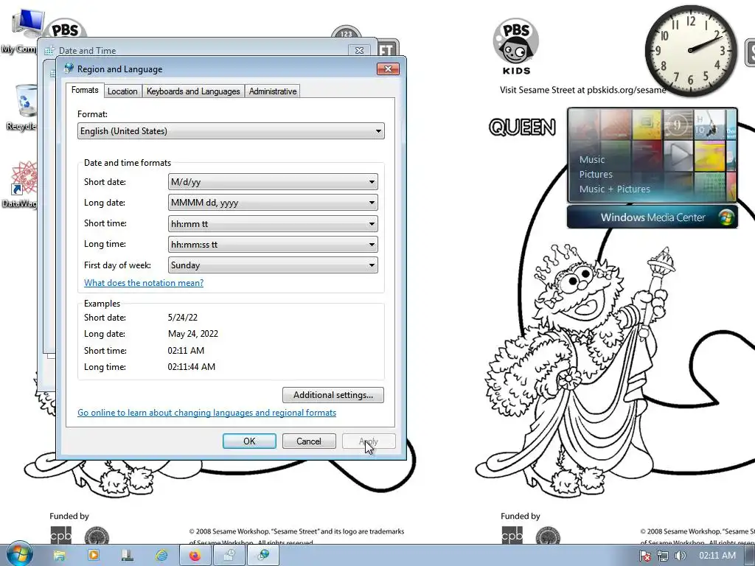Launch Windows Media Player from taskbar
The width and height of the screenshot is (755, 566).
point(94,556)
